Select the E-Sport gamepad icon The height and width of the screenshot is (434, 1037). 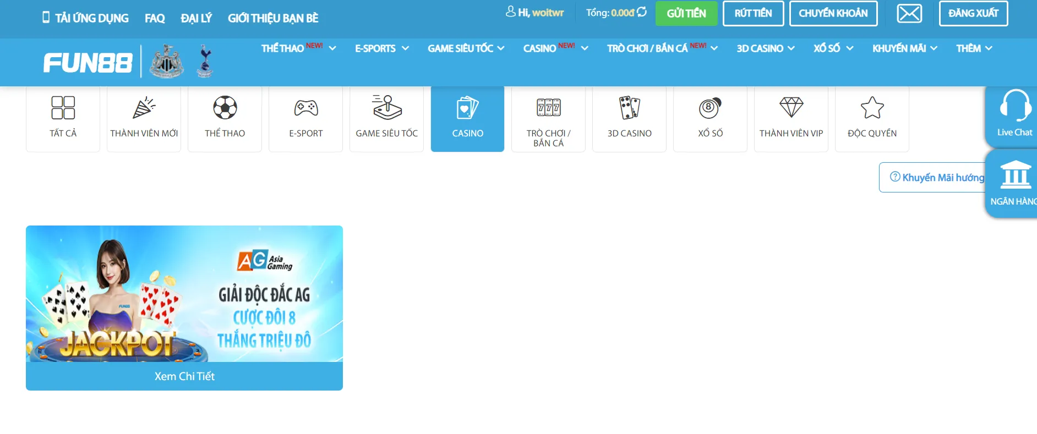[306, 108]
